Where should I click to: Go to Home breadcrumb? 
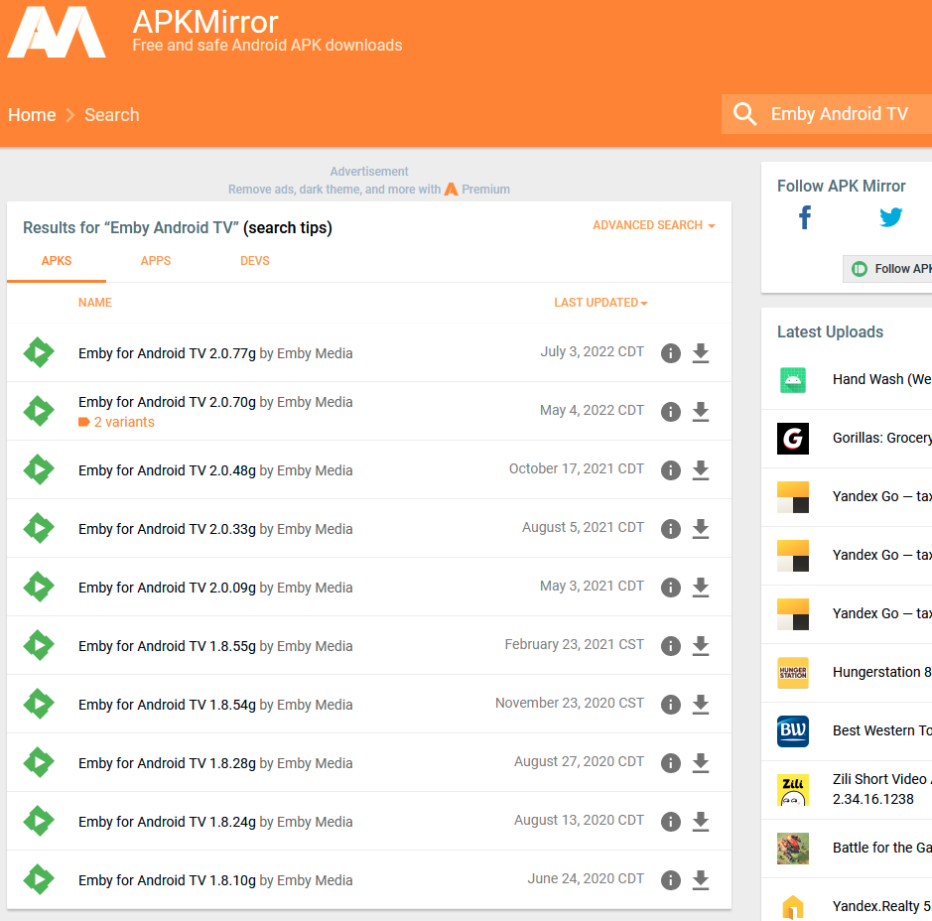coord(32,115)
